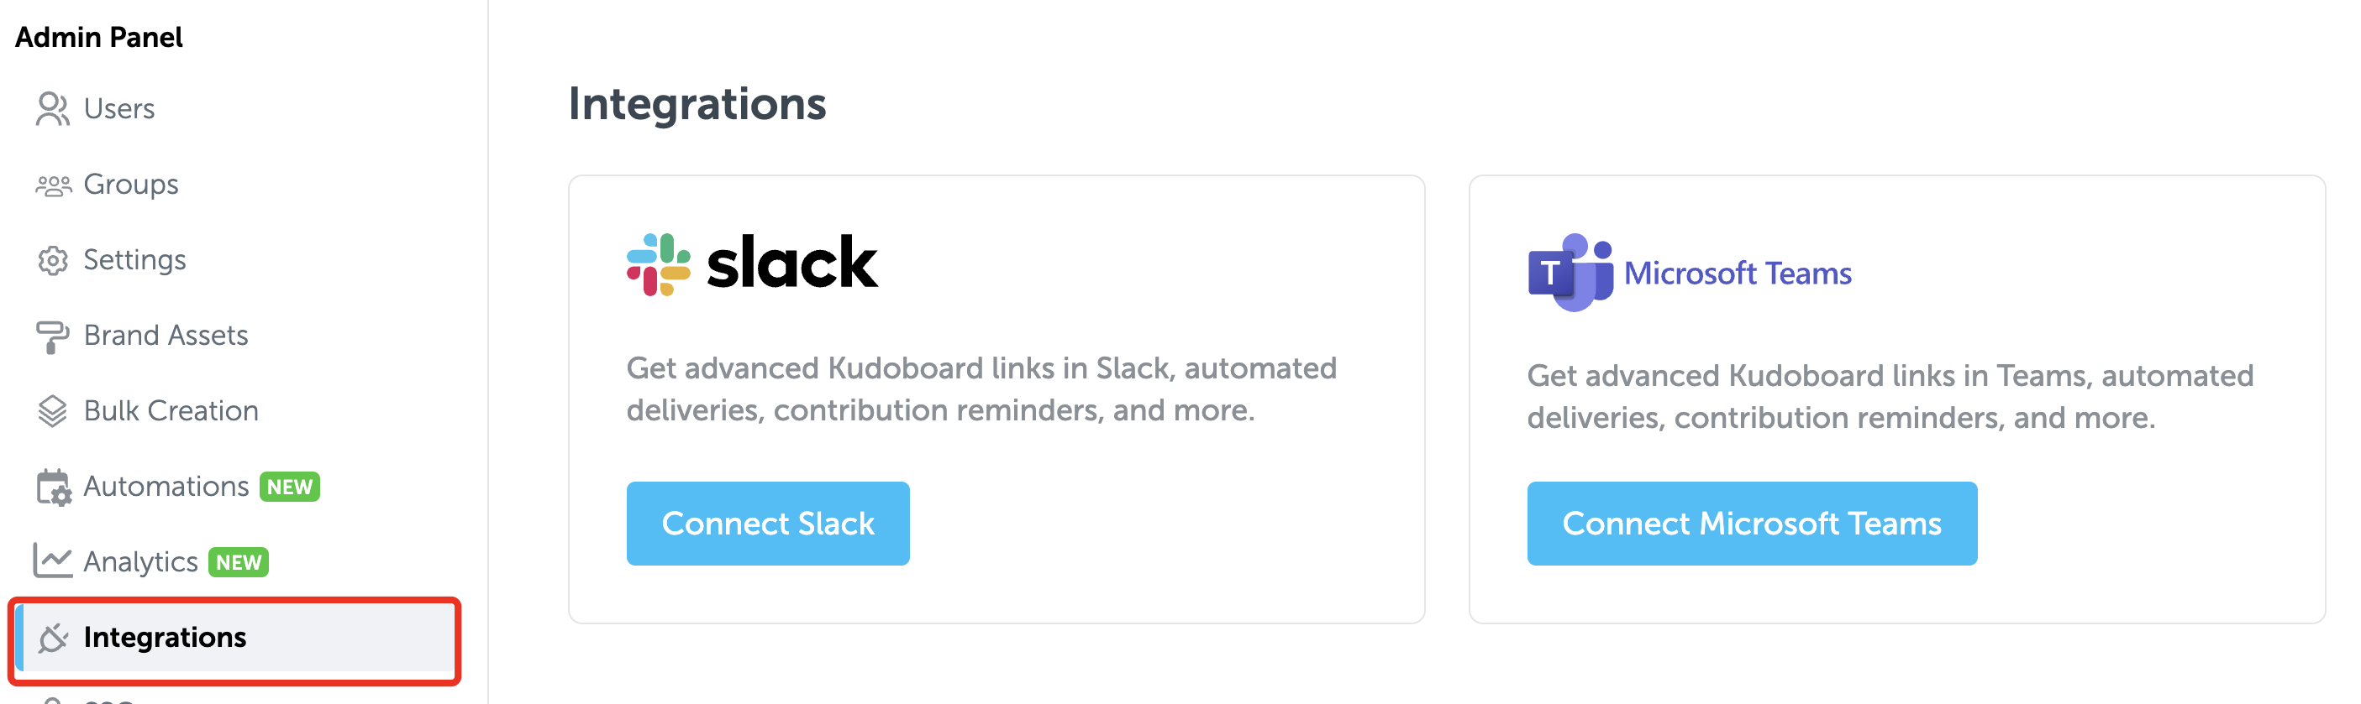Click the NEW badge beside Analytics
This screenshot has width=2361, height=704.
point(239,562)
